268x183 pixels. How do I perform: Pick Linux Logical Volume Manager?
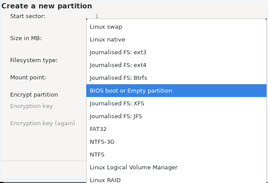pyautogui.click(x=176, y=167)
